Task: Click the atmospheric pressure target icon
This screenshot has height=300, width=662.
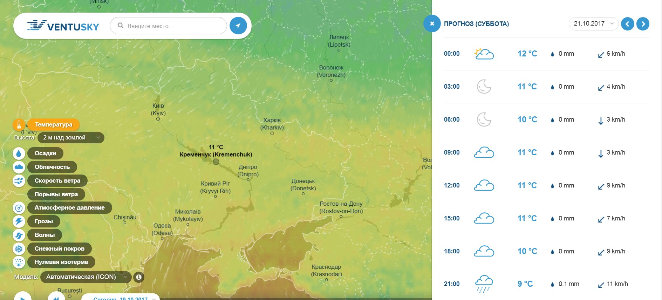Action: 19,208
